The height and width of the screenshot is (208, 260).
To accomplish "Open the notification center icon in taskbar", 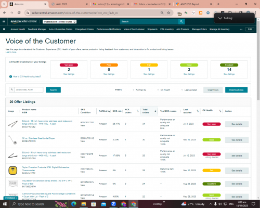I will pyautogui.click(x=253, y=204).
